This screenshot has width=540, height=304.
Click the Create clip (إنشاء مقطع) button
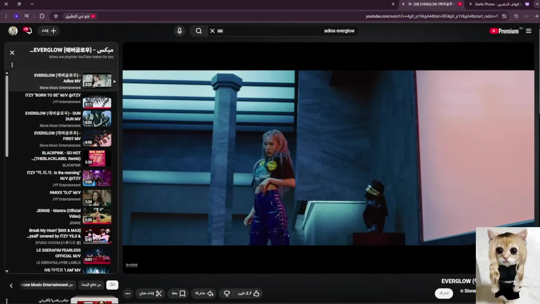(x=151, y=293)
